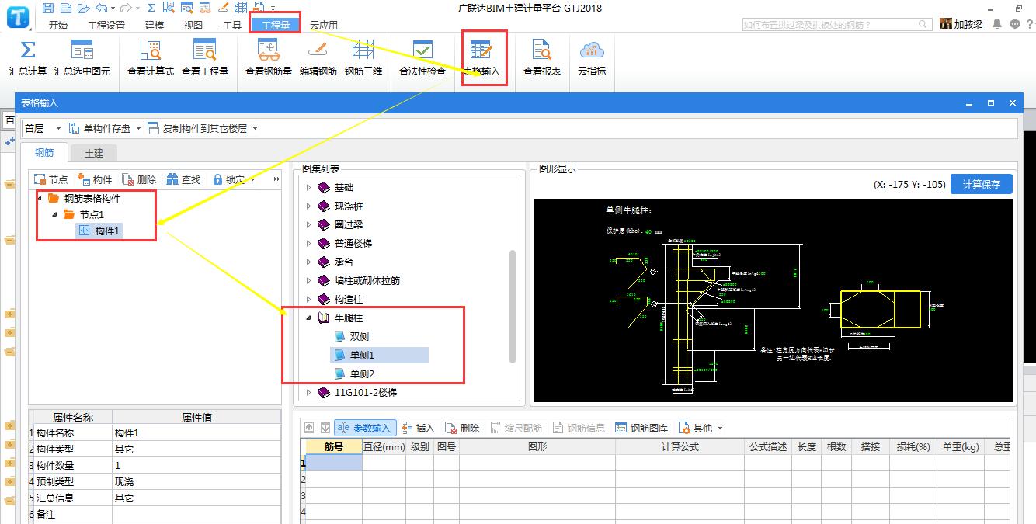The height and width of the screenshot is (524, 1036).
Task: Click the small sigma icon in quick access bar
Action: (151, 8)
